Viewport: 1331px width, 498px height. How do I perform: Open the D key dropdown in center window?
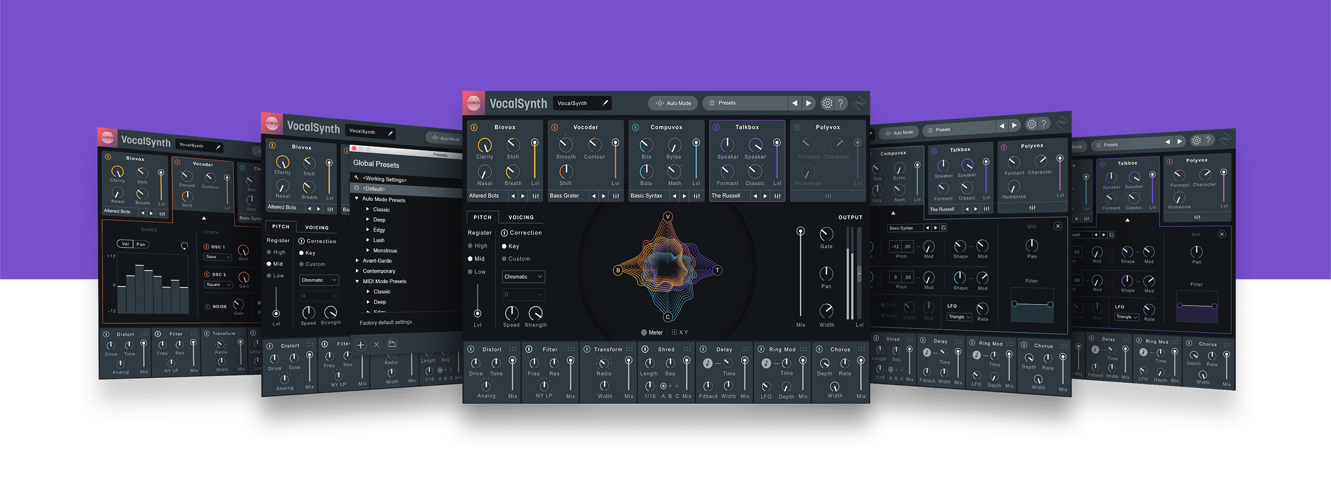point(524,294)
